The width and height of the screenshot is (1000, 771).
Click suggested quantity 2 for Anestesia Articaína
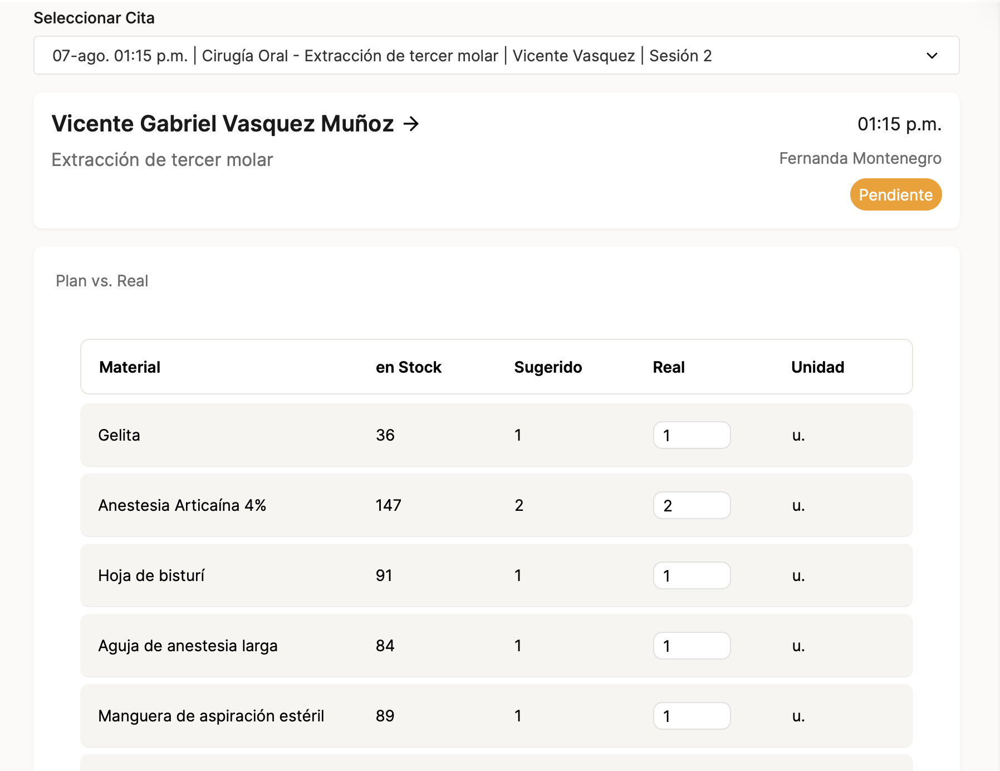point(519,505)
